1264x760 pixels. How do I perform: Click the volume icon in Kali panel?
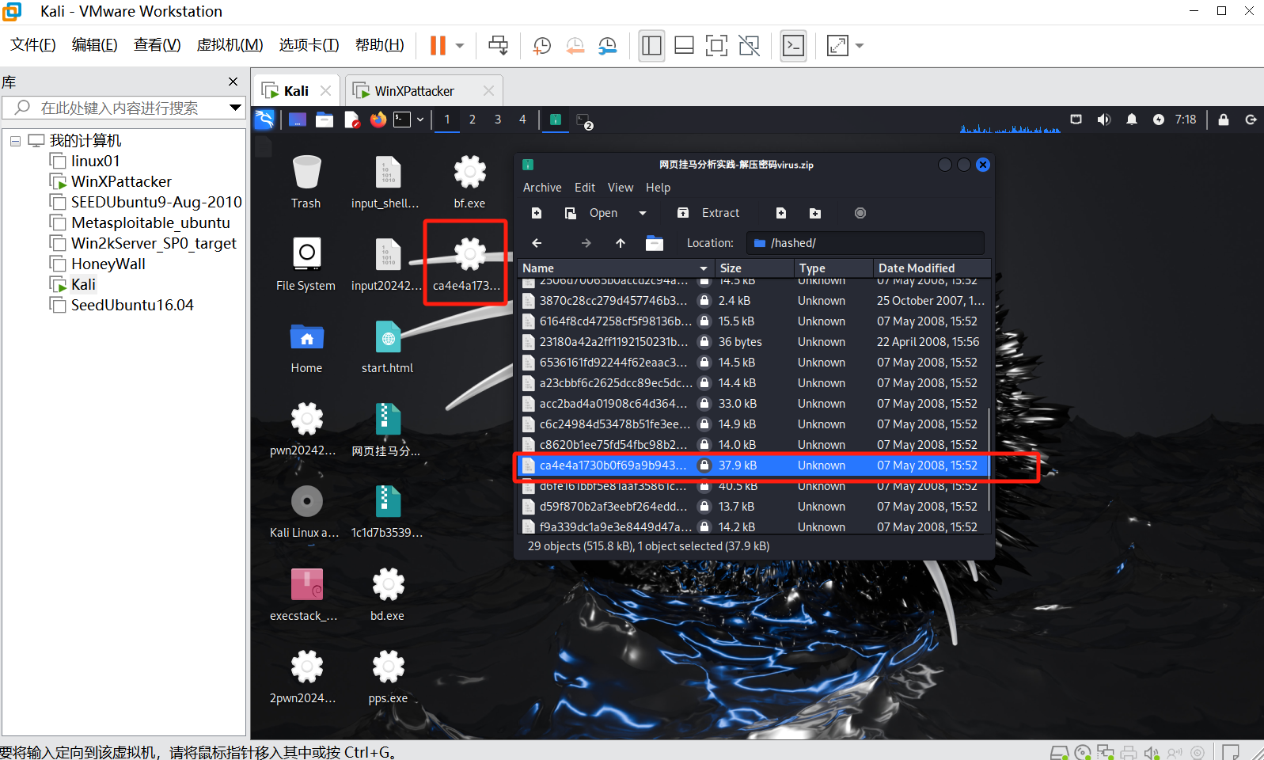point(1104,120)
